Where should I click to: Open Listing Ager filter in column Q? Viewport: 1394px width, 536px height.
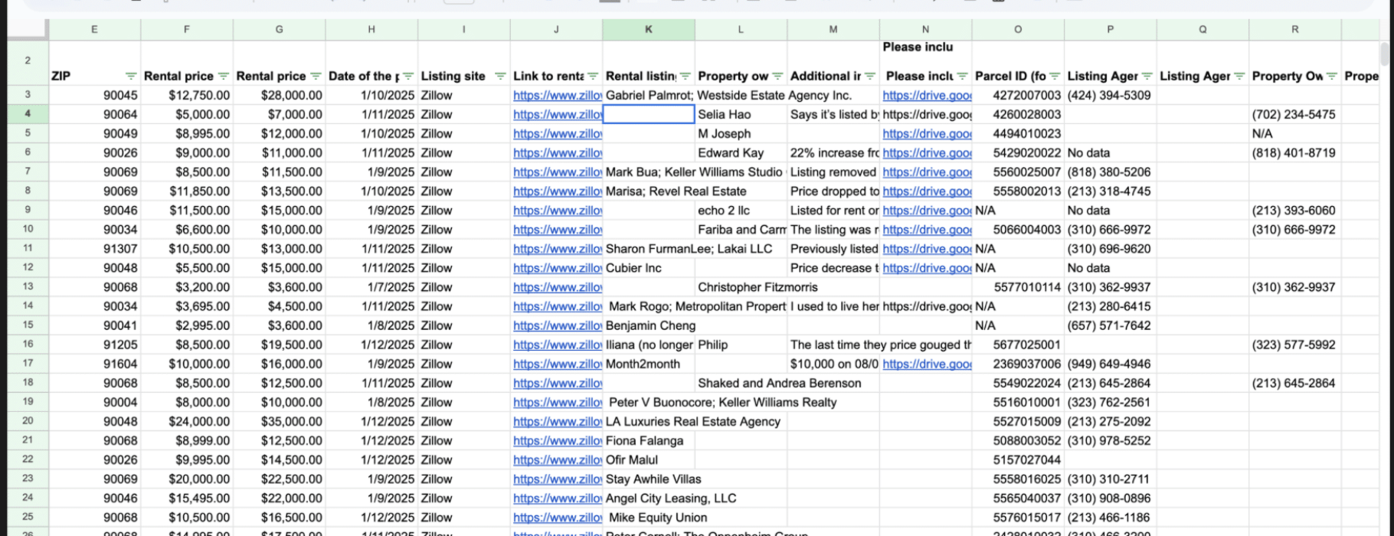click(x=1239, y=76)
